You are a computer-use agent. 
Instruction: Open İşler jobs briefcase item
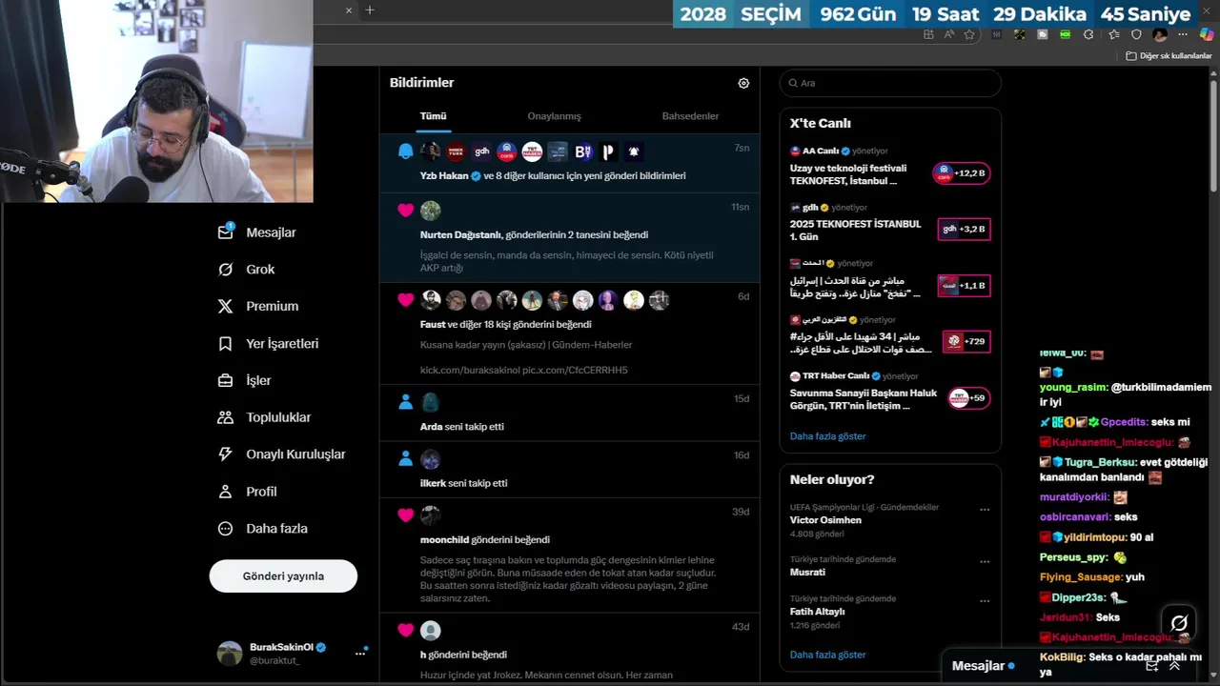pos(244,381)
